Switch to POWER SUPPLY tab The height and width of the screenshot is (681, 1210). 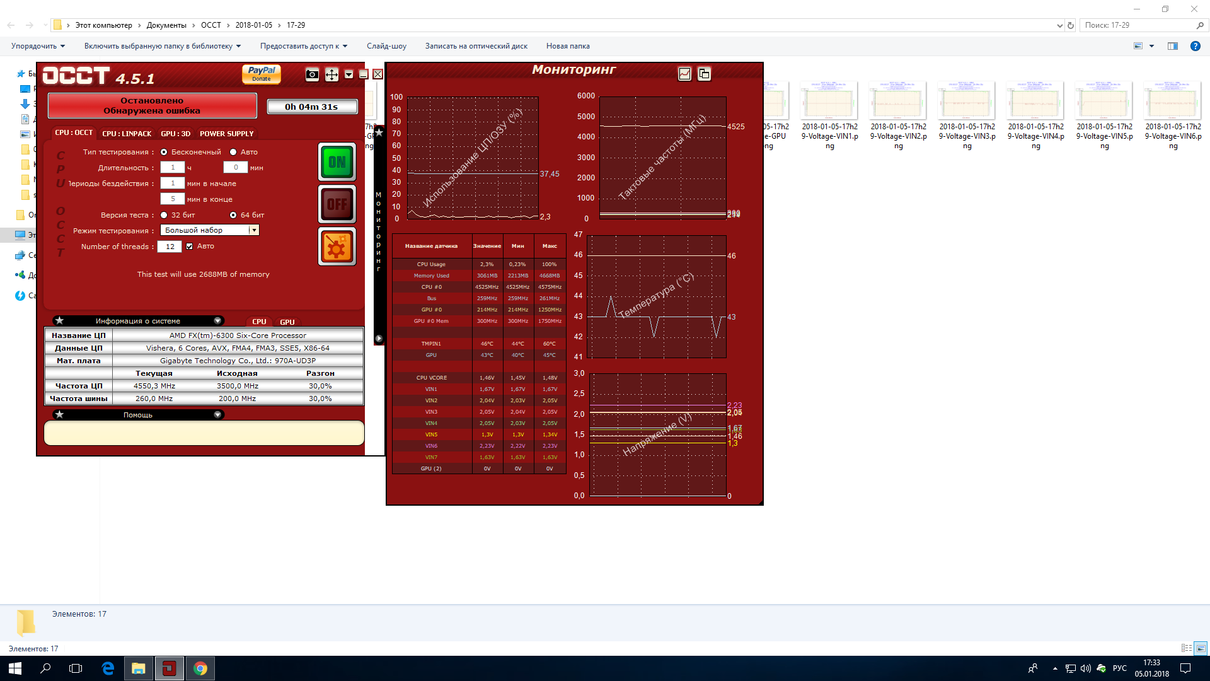pyautogui.click(x=226, y=134)
